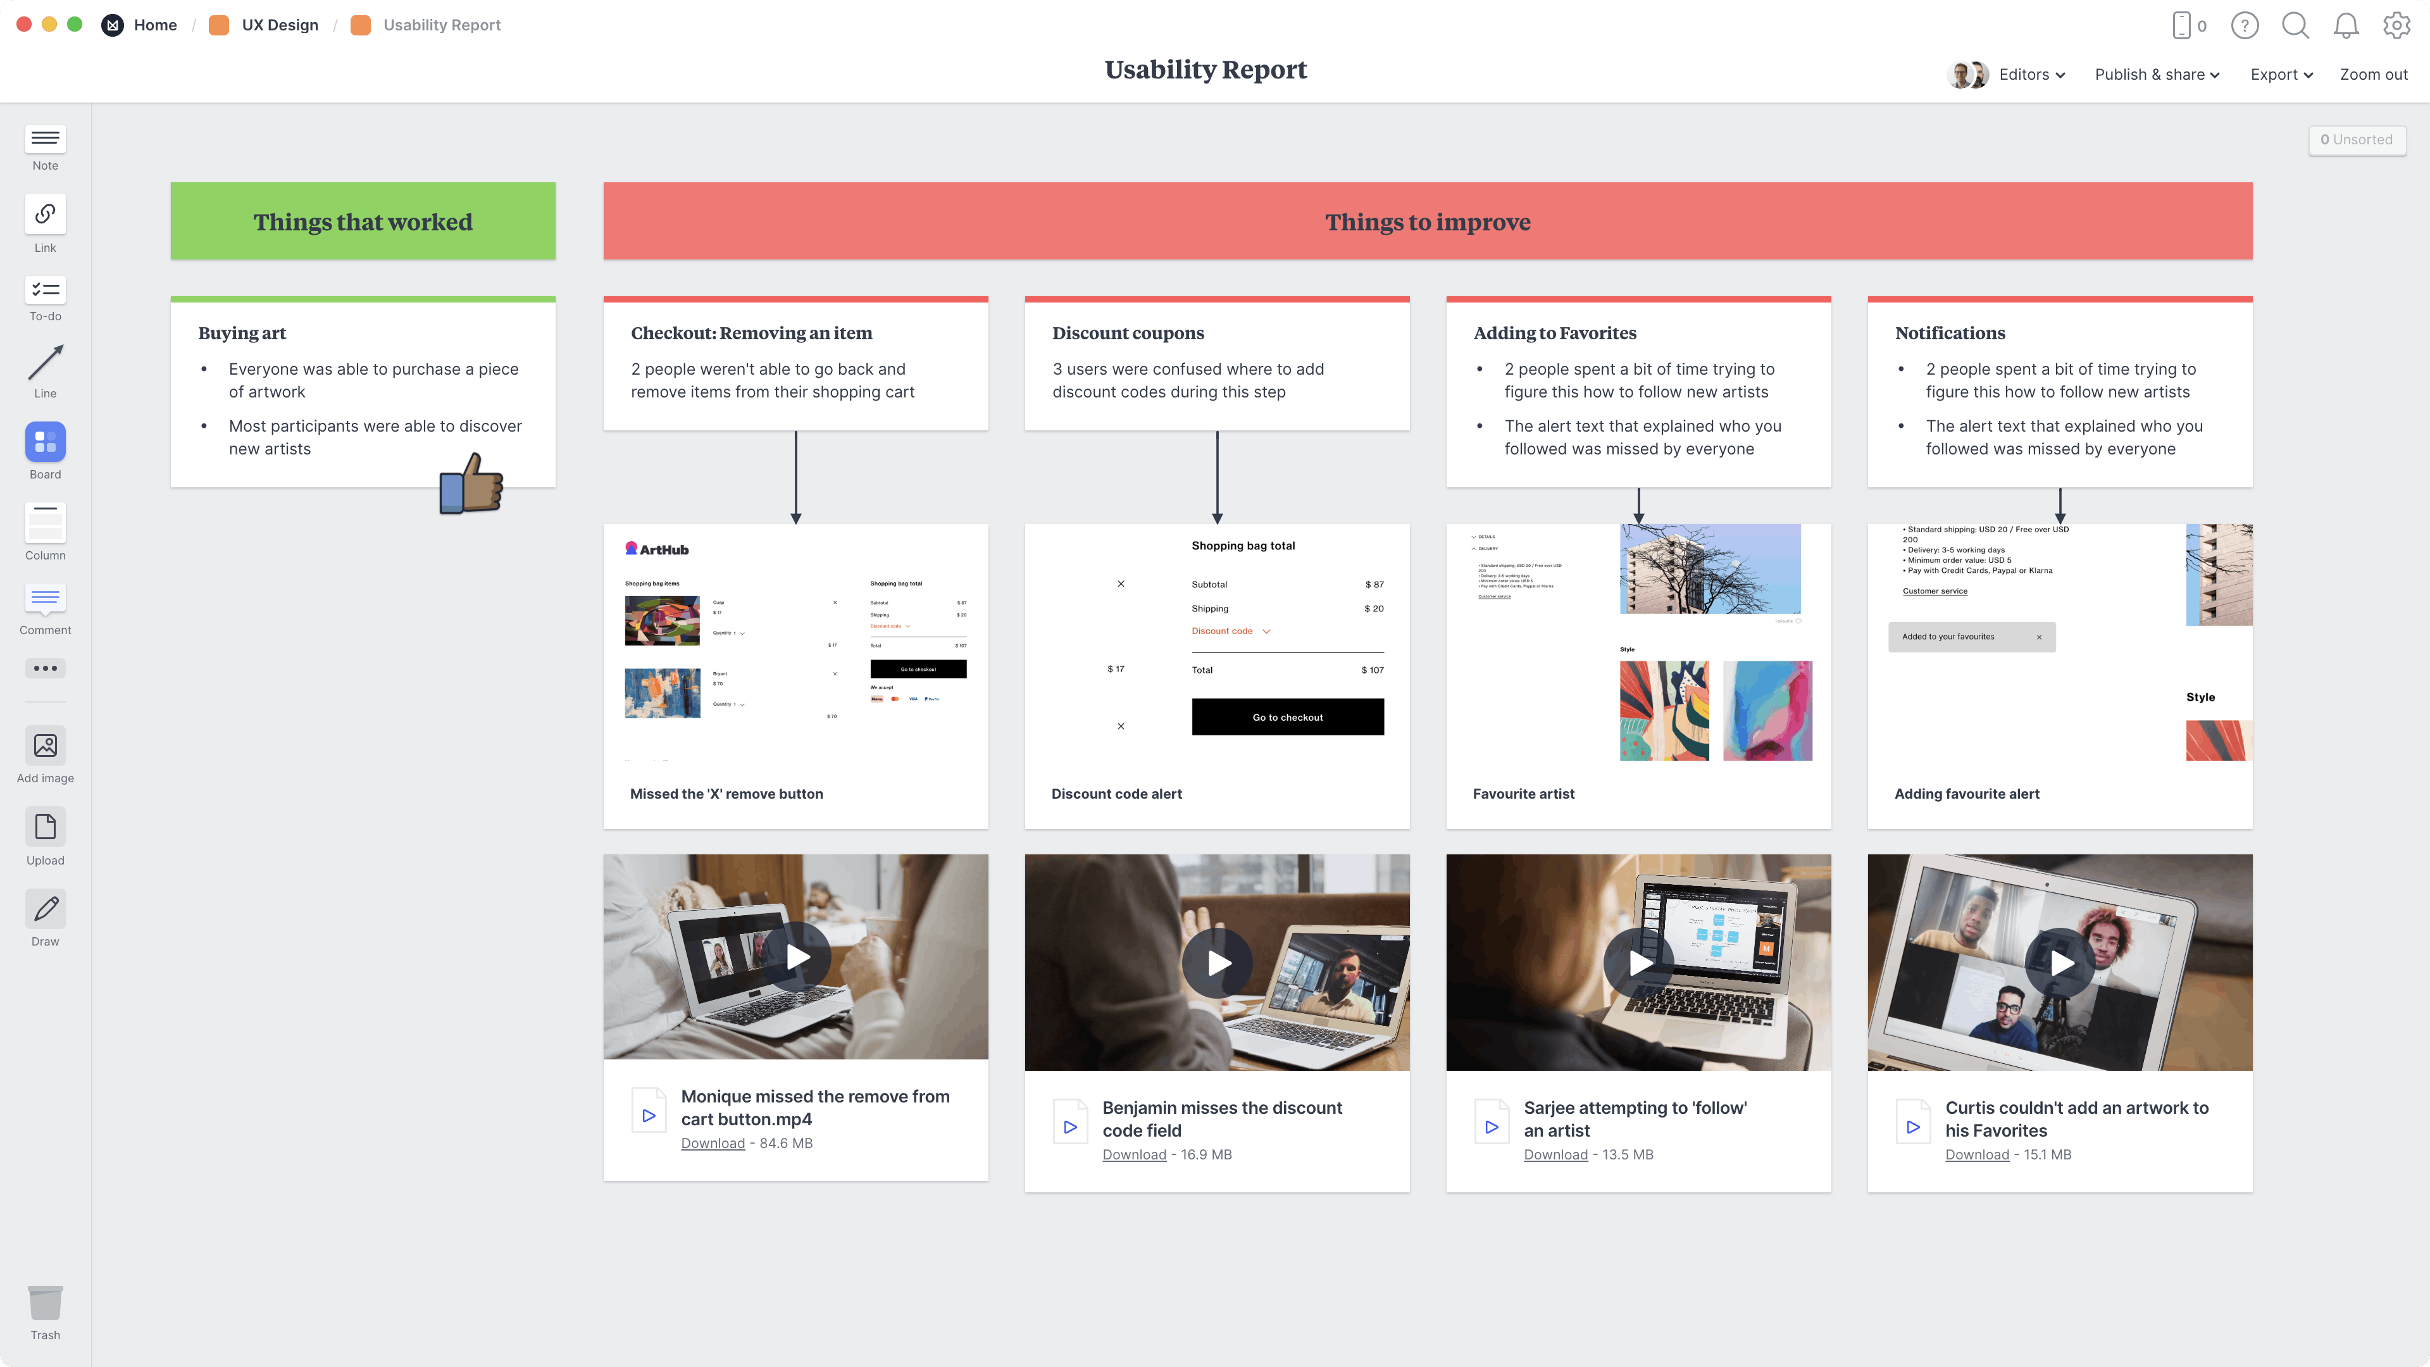Download Monique missed remove from cart video
Viewport: 2430px width, 1367px height.
[x=713, y=1142]
